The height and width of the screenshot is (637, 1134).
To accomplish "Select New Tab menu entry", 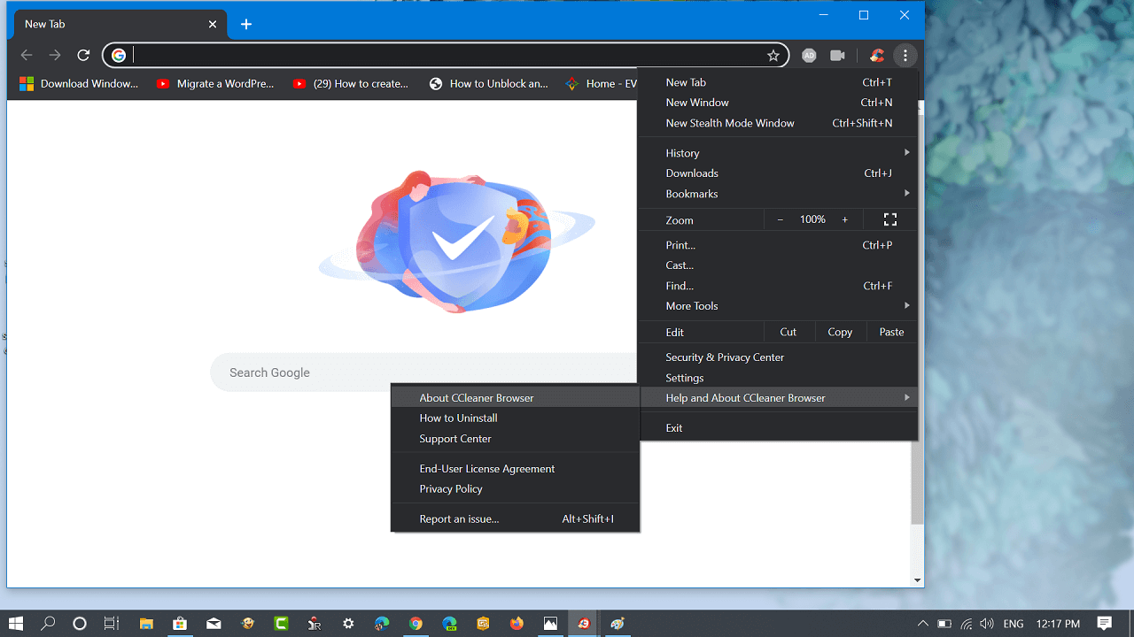I will [779, 82].
